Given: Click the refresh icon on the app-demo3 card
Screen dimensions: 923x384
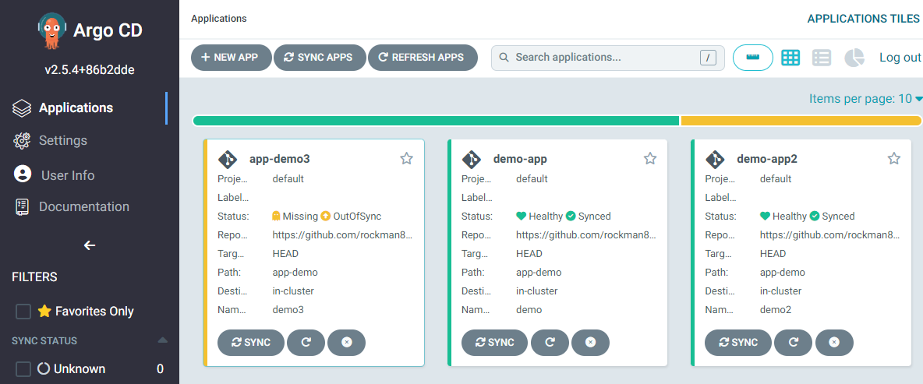Looking at the screenshot, I should 306,342.
